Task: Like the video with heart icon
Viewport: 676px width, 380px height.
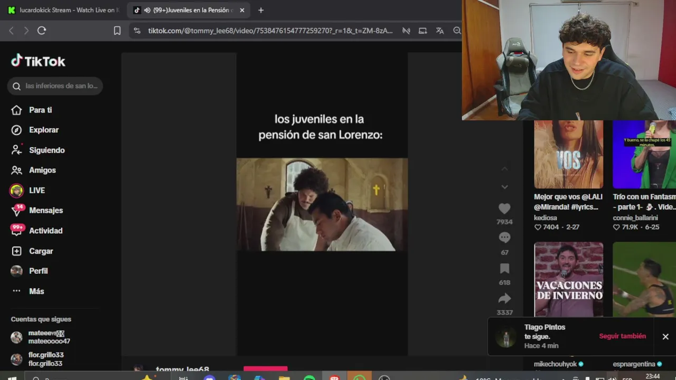Action: tap(504, 209)
